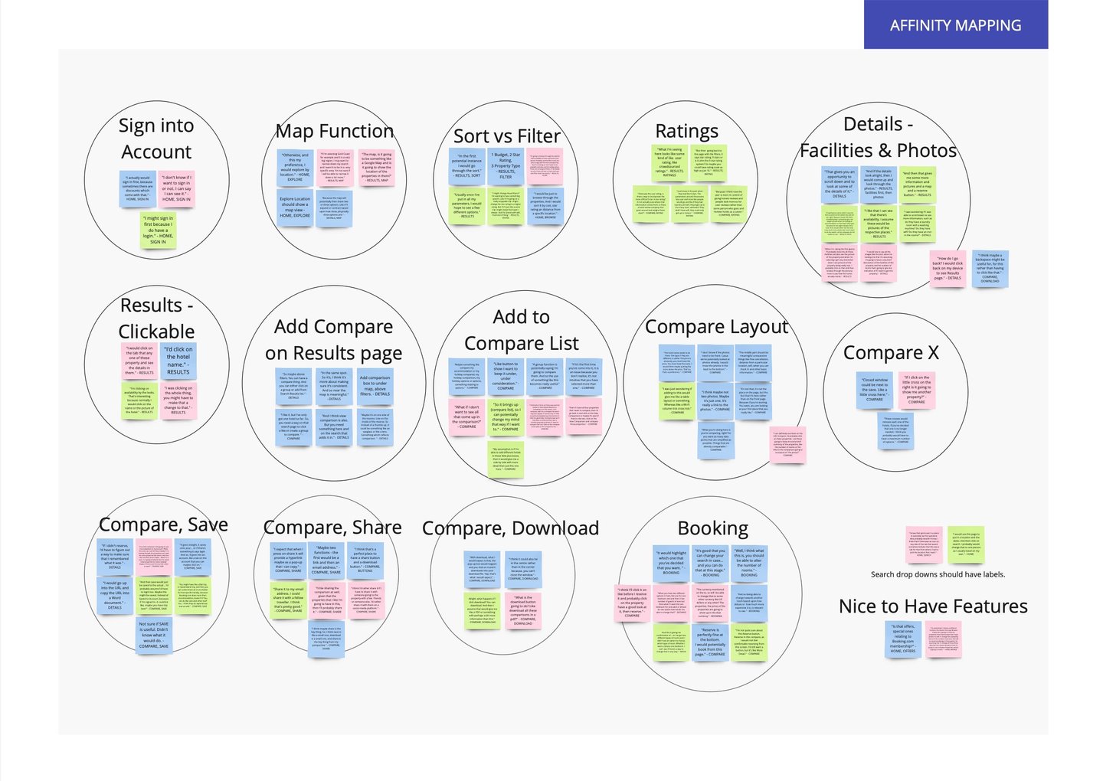Select the 'Compare, Share' group heading

click(x=332, y=528)
